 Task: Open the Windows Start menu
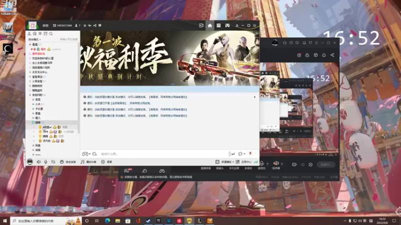(5, 220)
